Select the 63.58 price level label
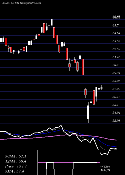The image size is (125, 175). point(117,41)
